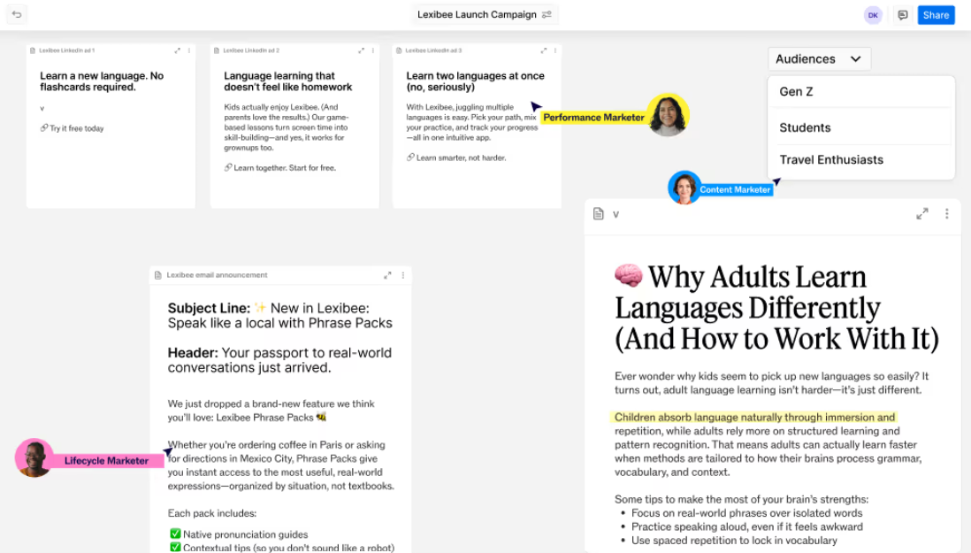Select Gen Z audience option

coord(860,92)
